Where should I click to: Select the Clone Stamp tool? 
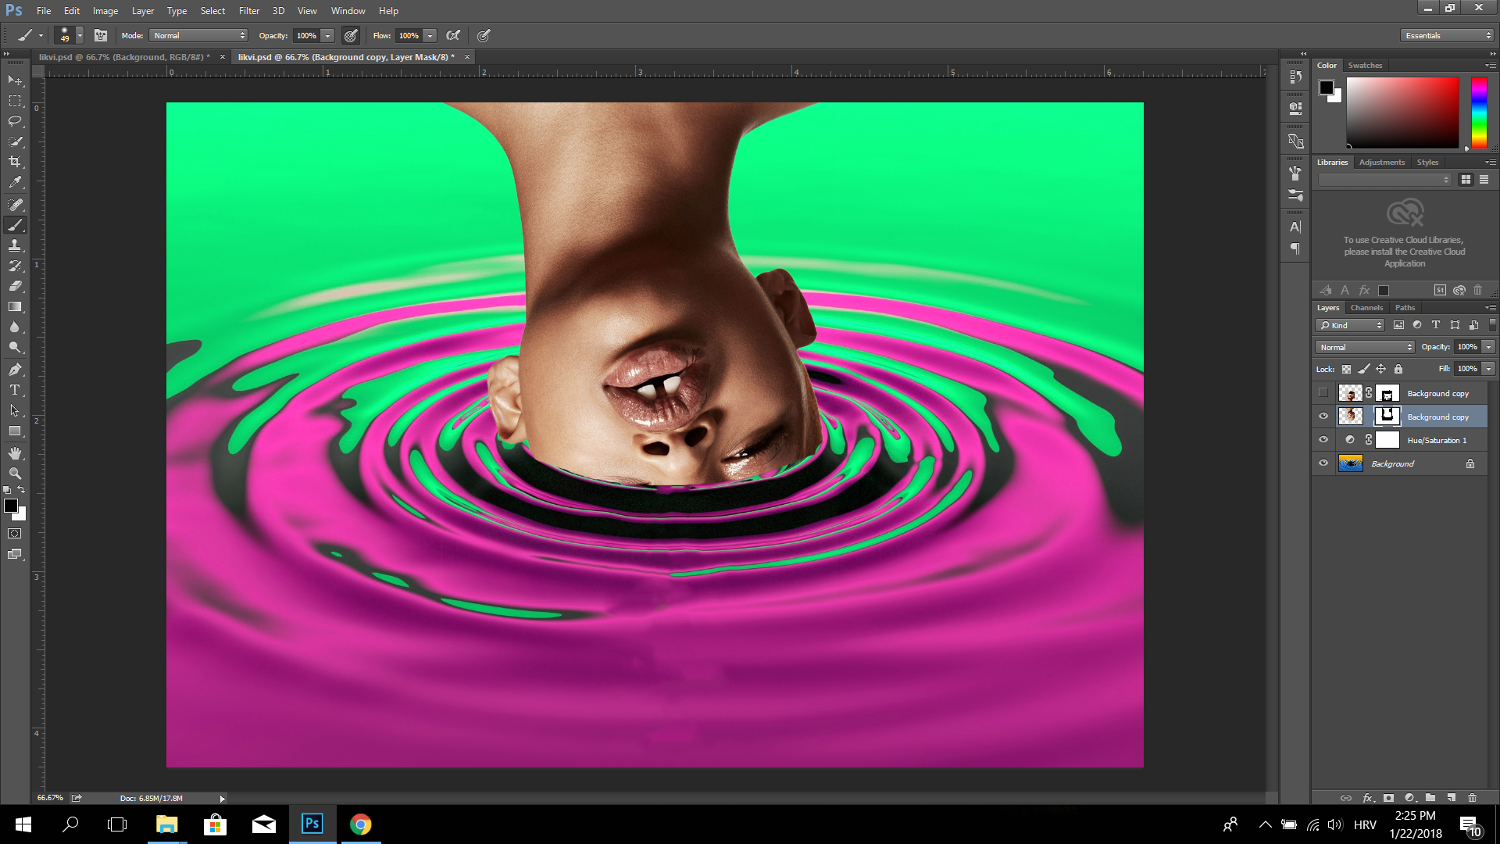pyautogui.click(x=15, y=245)
